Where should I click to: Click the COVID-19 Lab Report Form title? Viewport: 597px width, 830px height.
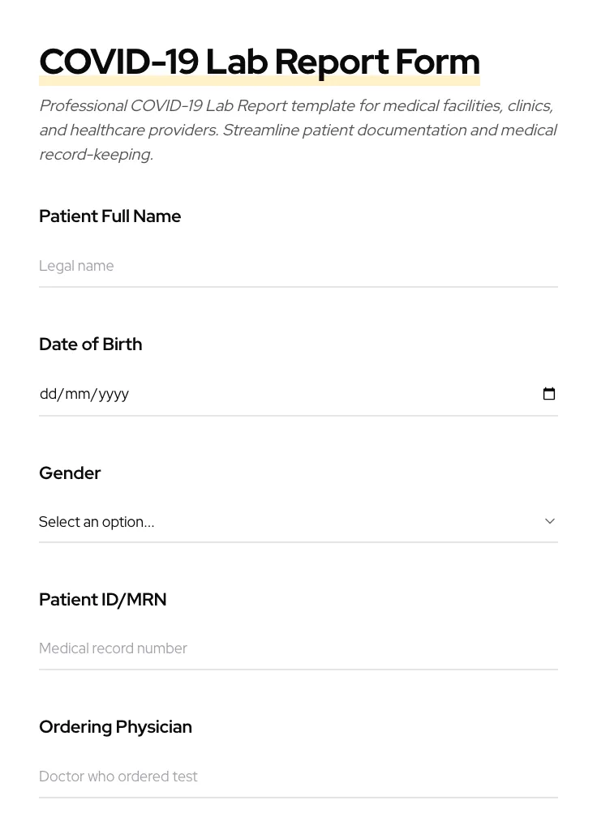coord(260,61)
